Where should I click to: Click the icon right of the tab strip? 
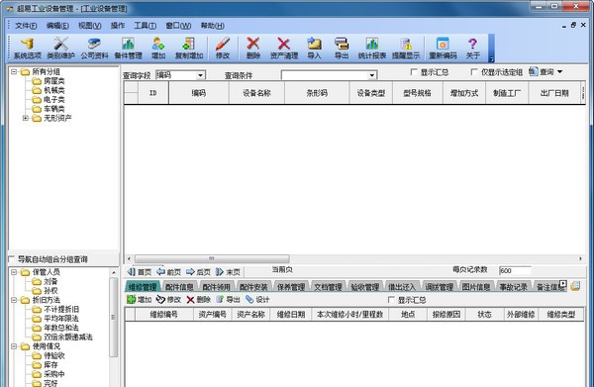[x=575, y=286]
